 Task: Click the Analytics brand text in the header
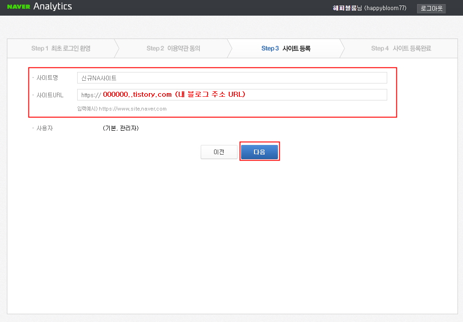pyautogui.click(x=52, y=6)
